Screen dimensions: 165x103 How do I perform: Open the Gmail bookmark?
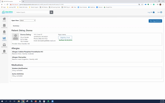point(74,7)
